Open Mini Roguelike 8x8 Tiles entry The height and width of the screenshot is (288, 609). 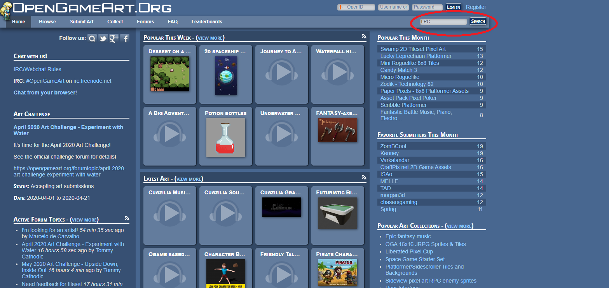(410, 63)
